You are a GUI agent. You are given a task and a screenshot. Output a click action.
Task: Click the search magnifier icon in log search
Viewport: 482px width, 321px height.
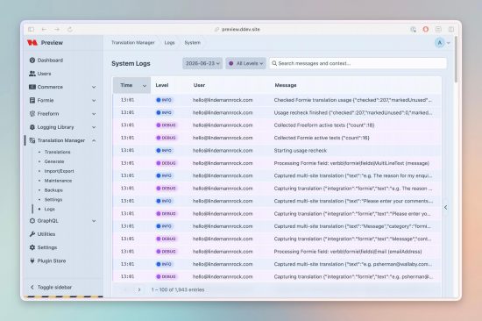pyautogui.click(x=274, y=63)
